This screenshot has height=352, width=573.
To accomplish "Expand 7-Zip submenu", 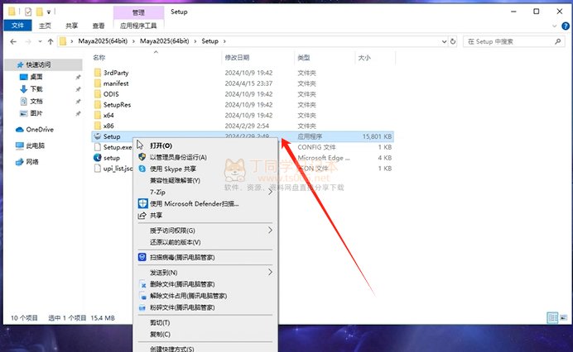I will pyautogui.click(x=270, y=192).
